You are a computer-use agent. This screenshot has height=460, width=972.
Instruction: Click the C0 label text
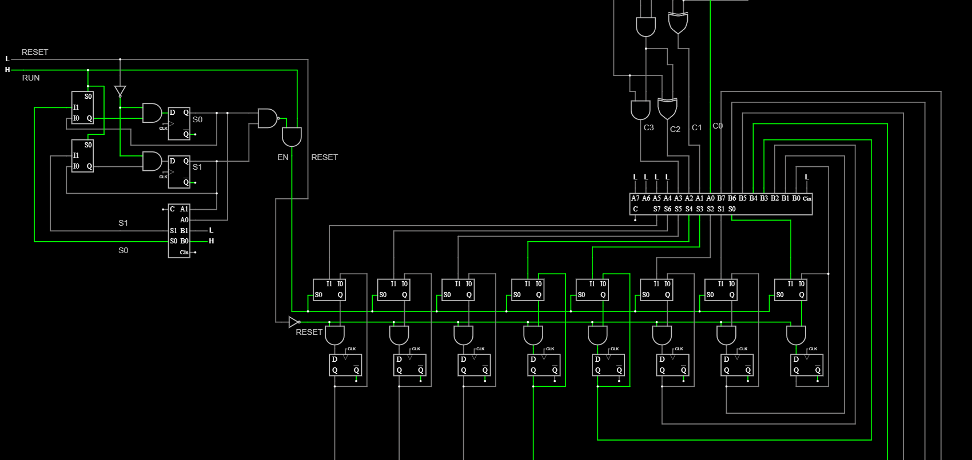coord(718,126)
